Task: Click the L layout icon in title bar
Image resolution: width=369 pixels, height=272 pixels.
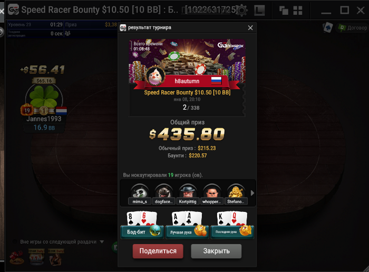Action: [259, 11]
